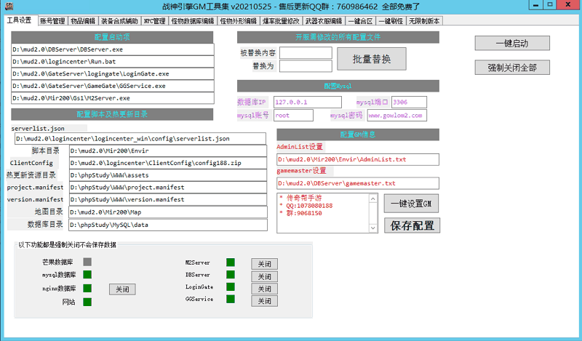Click the logincenter Run.bat path field

click(113, 62)
